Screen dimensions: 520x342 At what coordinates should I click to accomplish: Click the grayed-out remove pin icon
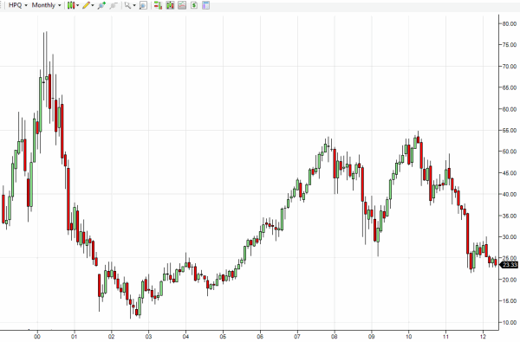(114, 5)
